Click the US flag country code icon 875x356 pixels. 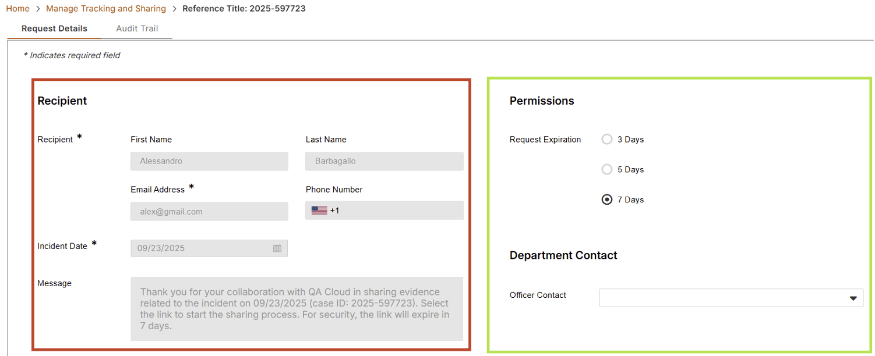point(319,211)
